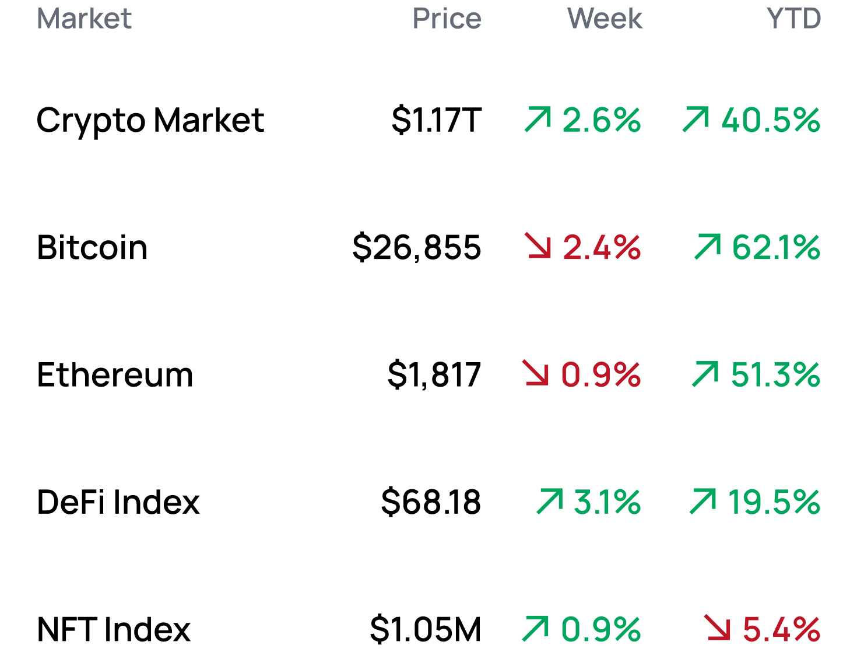Click the red down arrow beside Ethereum weekly 0.9%
This screenshot has height=652, width=857.
[535, 373]
